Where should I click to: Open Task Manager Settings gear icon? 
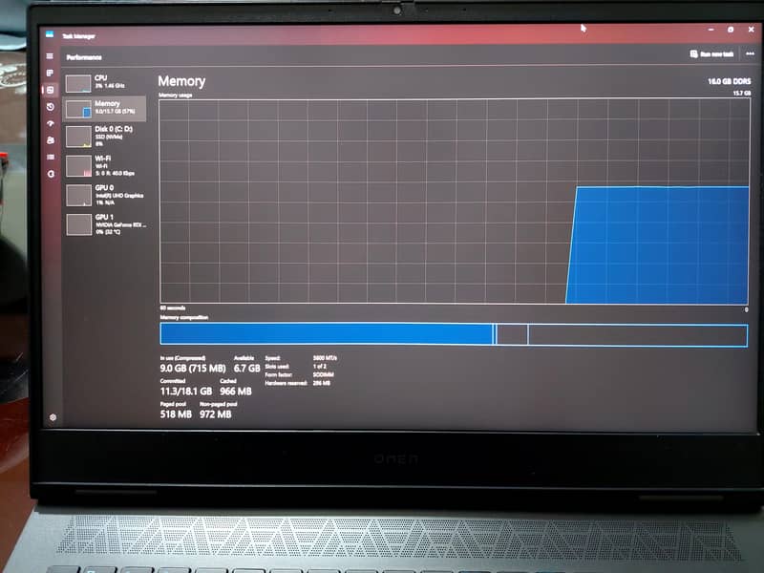coord(53,417)
